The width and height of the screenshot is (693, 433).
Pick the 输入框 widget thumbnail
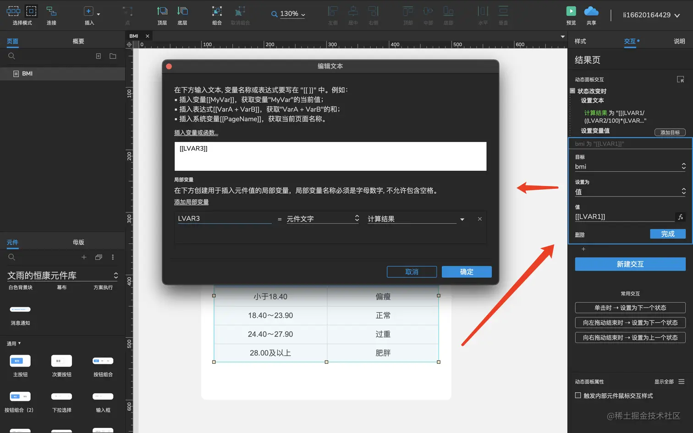pyautogui.click(x=103, y=397)
